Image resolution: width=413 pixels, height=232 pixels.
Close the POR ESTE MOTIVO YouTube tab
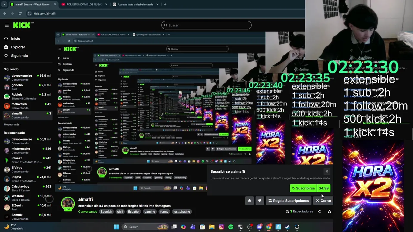pyautogui.click(x=106, y=5)
